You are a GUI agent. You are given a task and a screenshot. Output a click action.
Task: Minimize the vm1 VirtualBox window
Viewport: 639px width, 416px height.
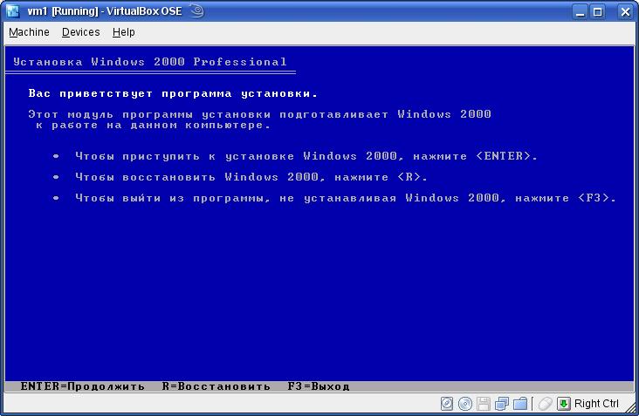(580, 11)
